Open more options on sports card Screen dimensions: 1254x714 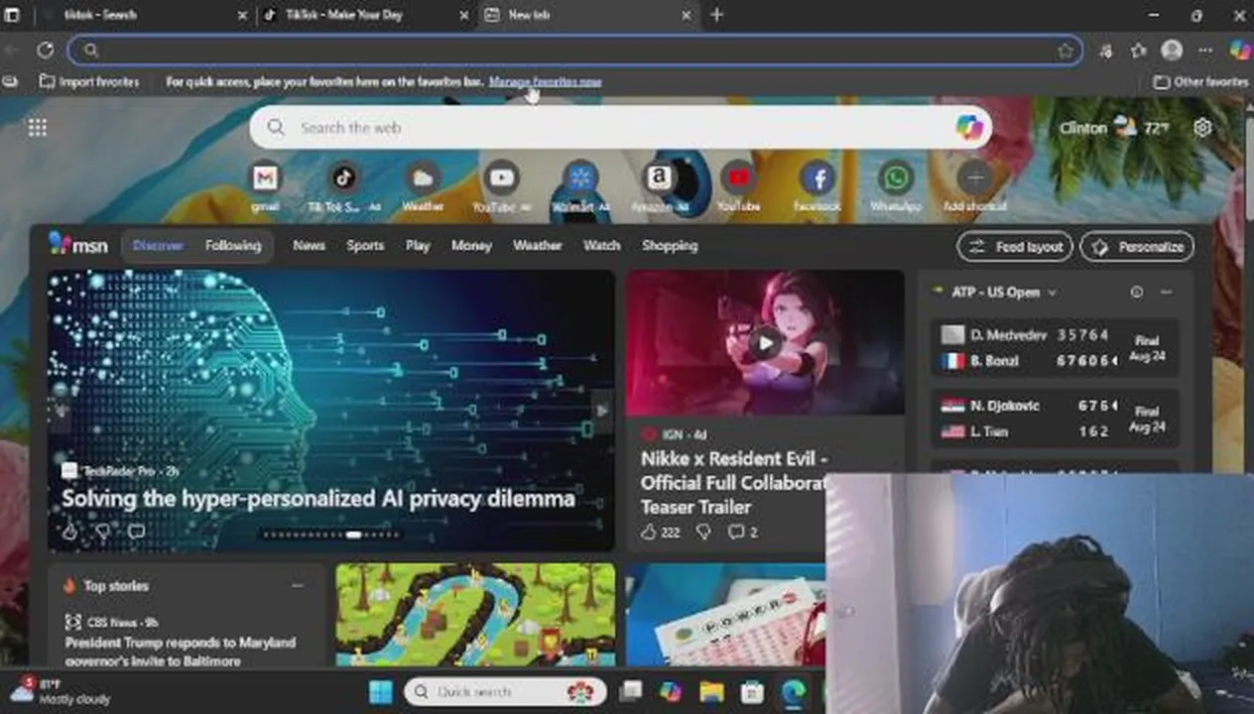[x=1166, y=293]
